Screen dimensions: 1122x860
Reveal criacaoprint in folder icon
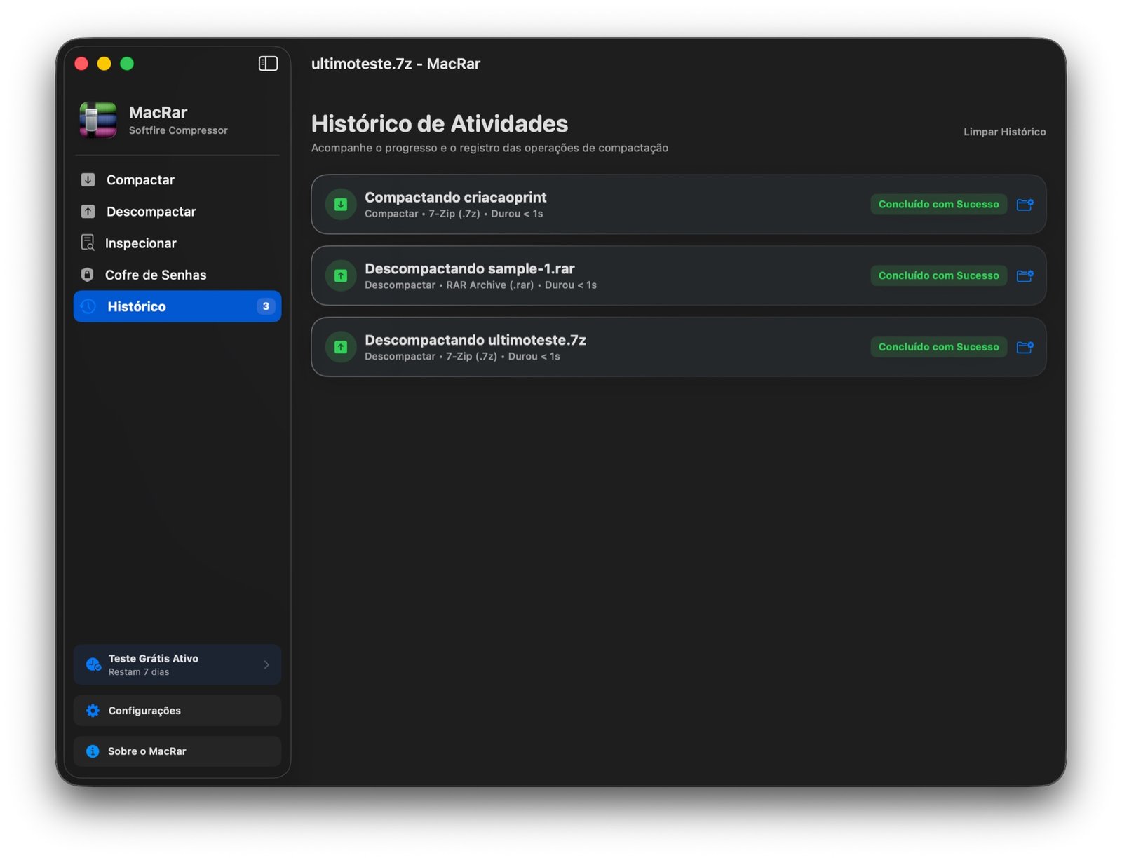(x=1025, y=204)
